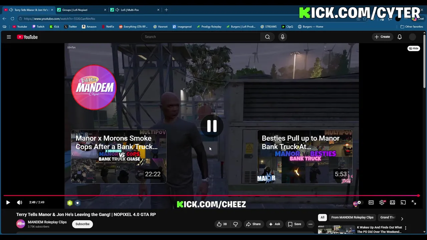Open the Twitter bookmark
The image size is (427, 240).
tap(70, 27)
